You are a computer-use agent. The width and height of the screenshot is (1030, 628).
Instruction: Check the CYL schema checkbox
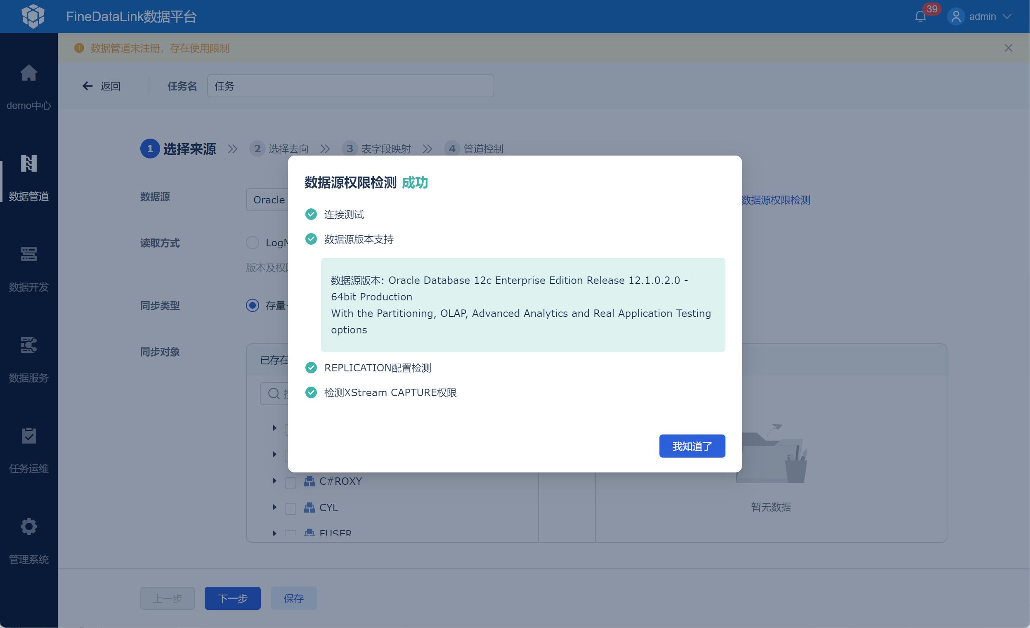pos(291,508)
